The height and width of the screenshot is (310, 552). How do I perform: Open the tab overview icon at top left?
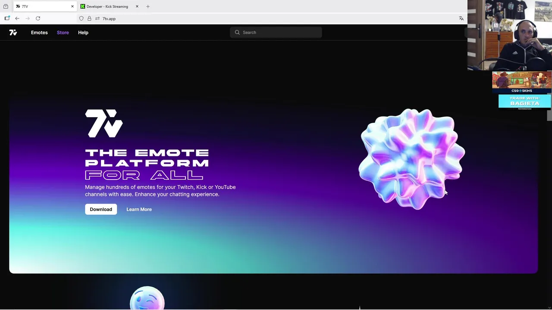coord(6,6)
